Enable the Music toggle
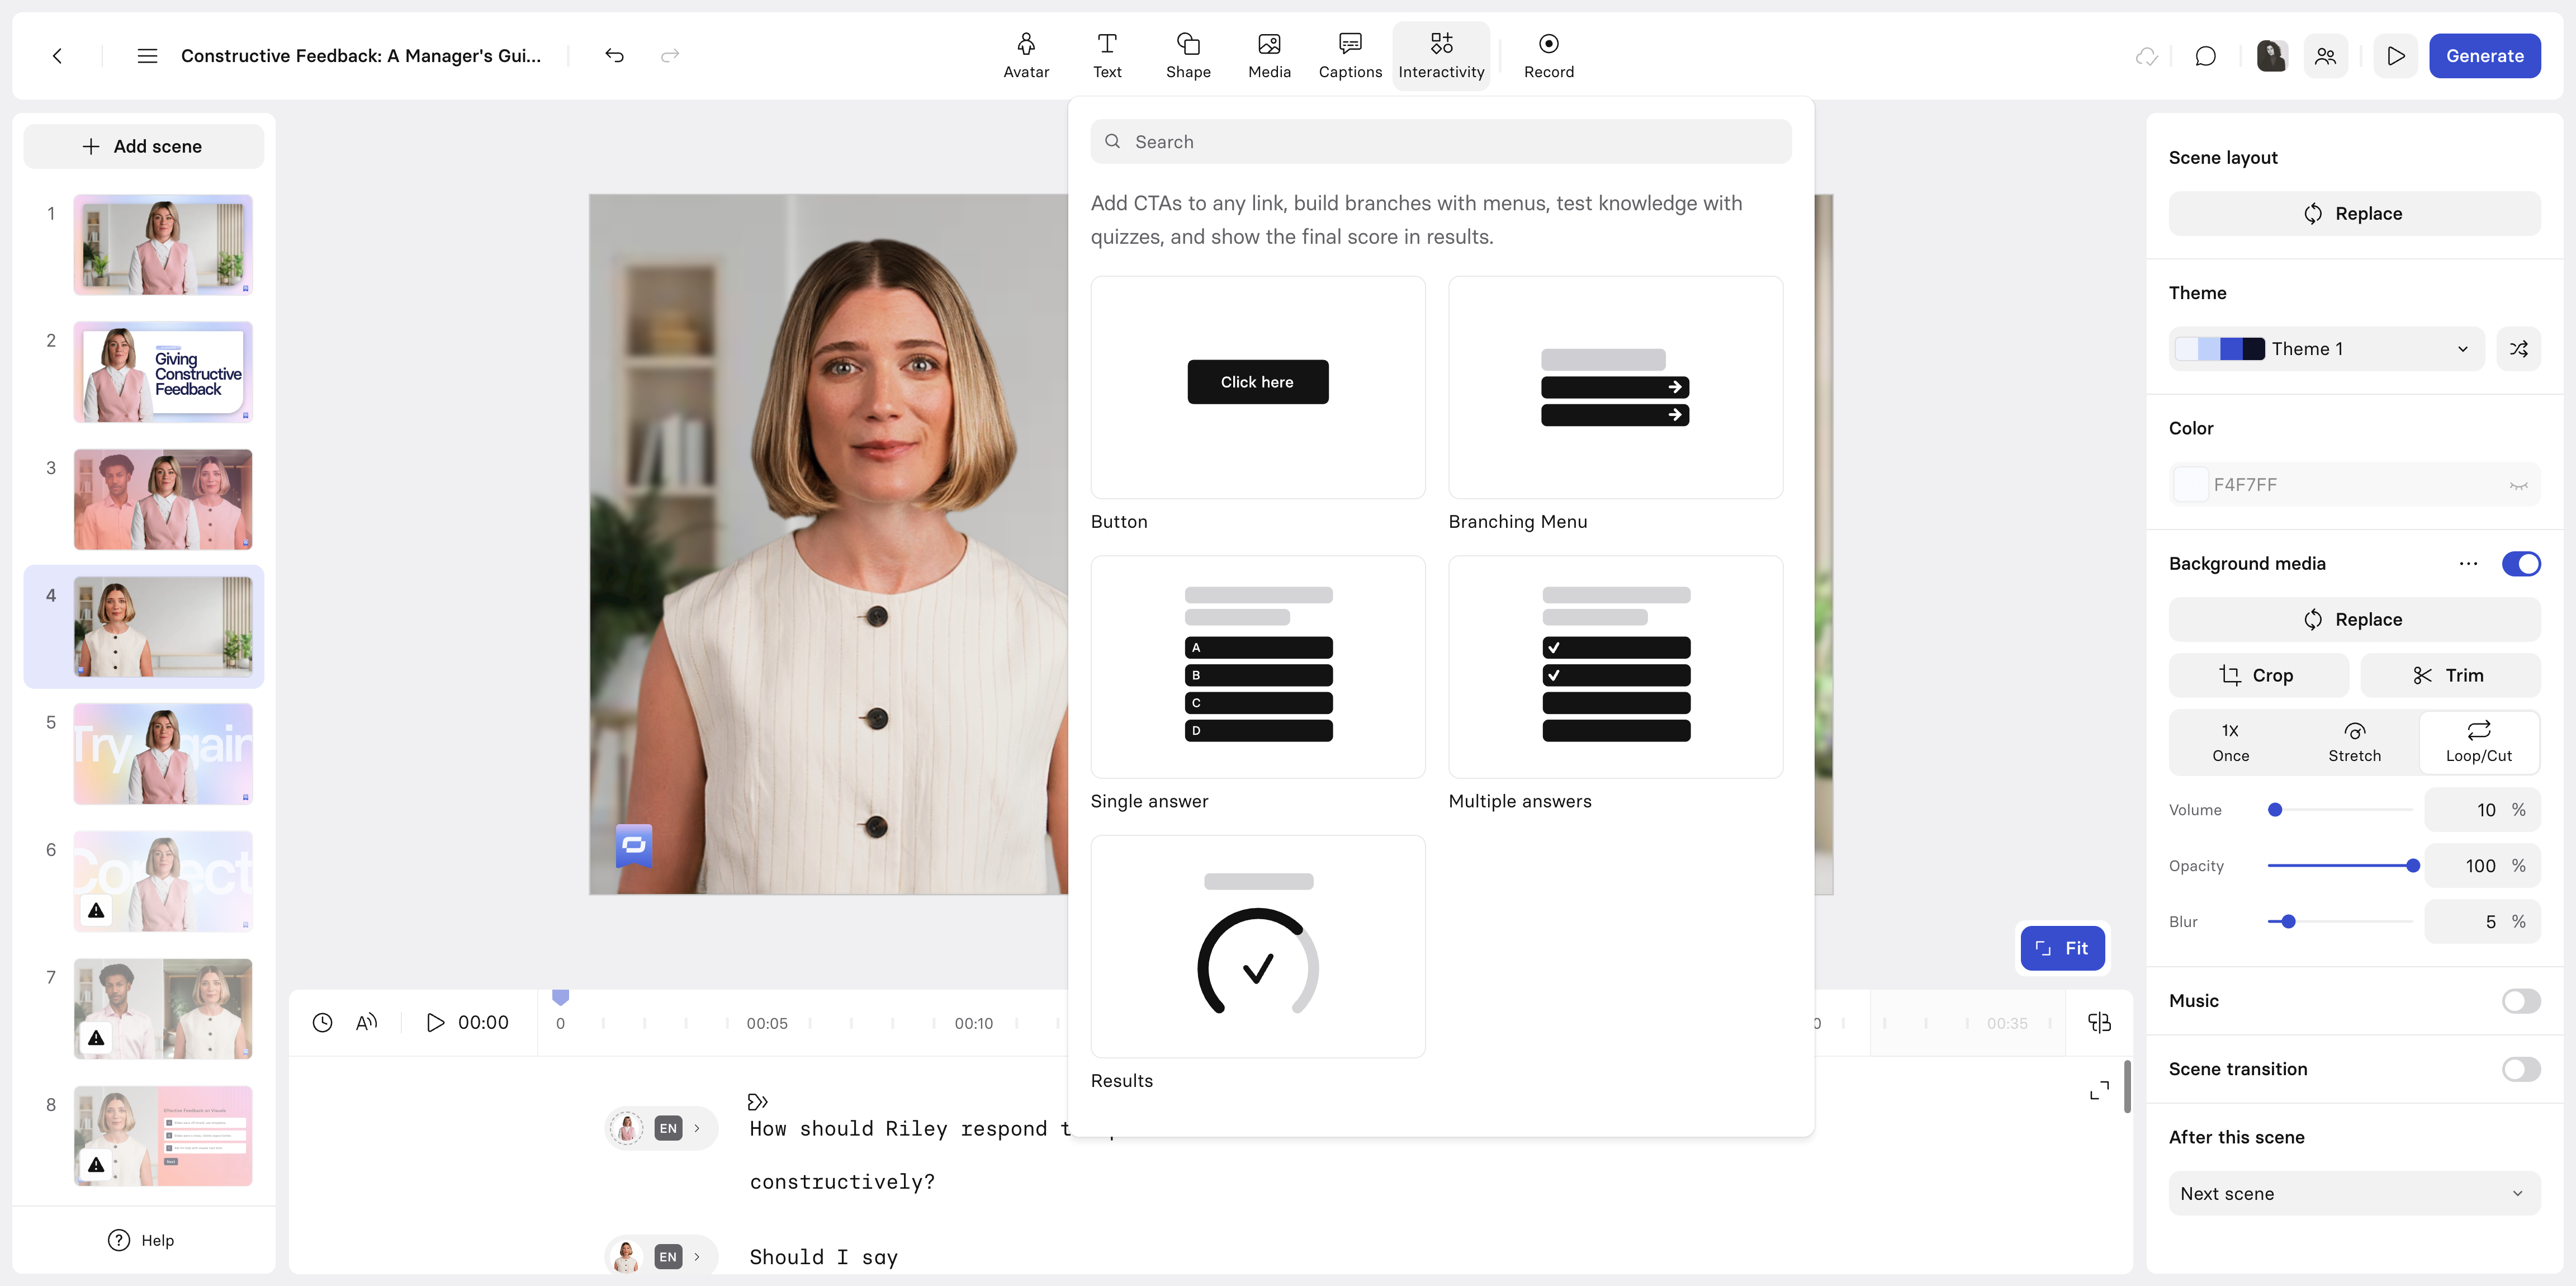This screenshot has width=2576, height=1286. click(x=2520, y=1001)
